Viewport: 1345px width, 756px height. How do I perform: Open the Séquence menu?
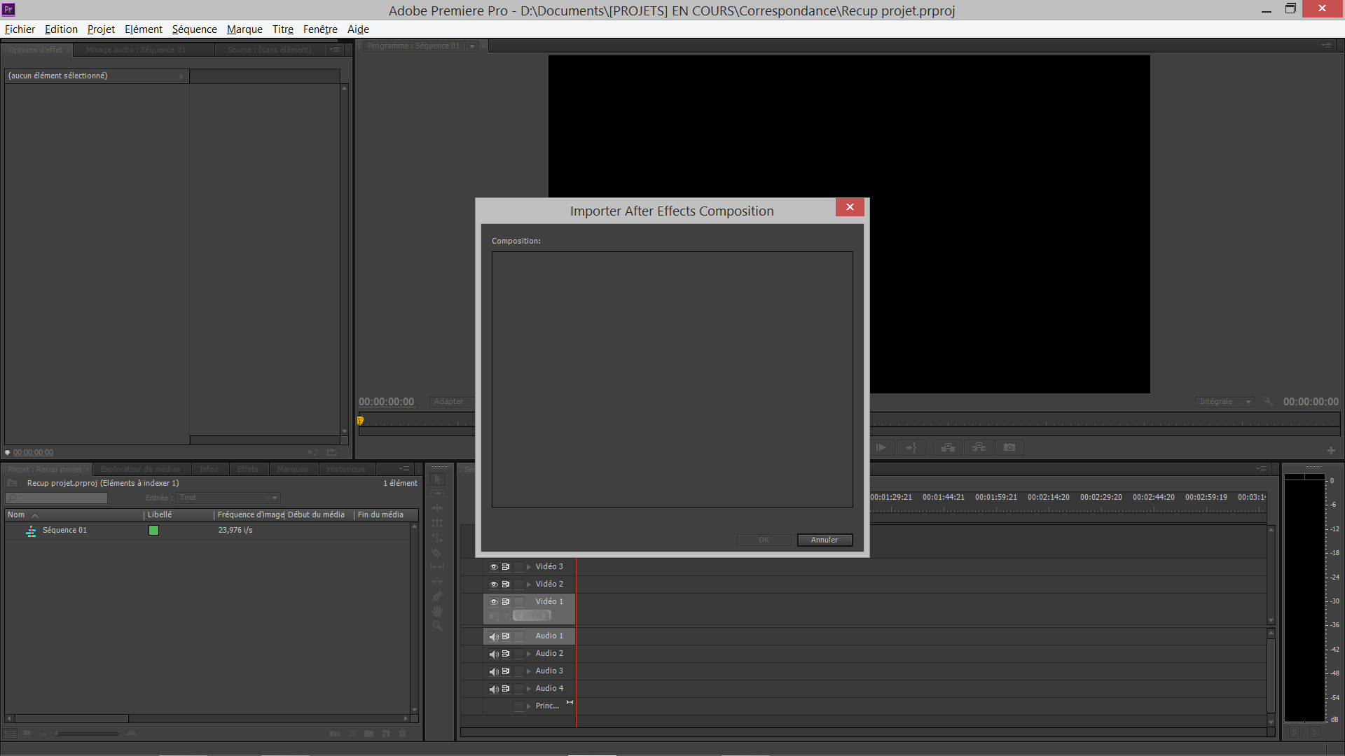tap(195, 29)
